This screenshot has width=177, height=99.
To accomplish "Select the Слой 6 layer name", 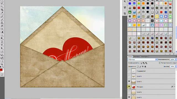I will (139, 92).
